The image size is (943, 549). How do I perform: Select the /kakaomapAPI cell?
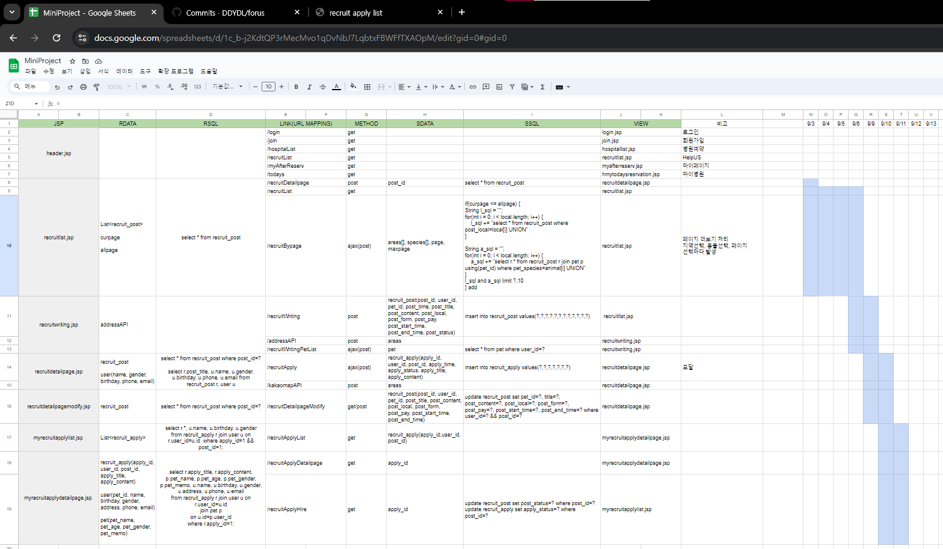[306, 385]
